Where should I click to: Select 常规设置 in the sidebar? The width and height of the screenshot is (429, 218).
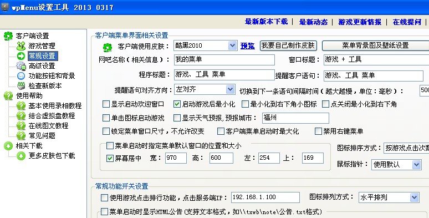(42, 56)
